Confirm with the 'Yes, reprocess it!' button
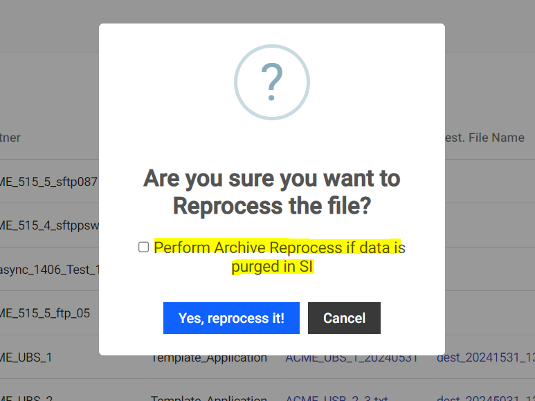The width and height of the screenshot is (535, 401). 231,318
